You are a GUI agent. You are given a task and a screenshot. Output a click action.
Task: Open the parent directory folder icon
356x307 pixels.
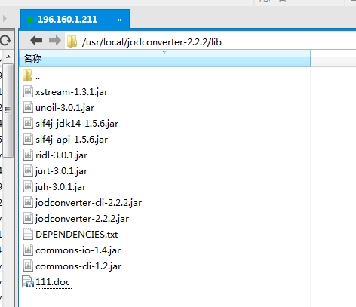(28, 75)
